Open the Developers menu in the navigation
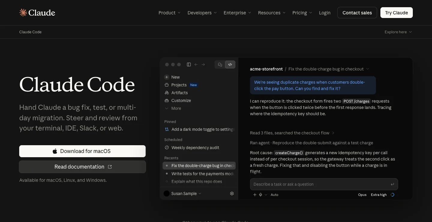This screenshot has height=222, width=432. coord(202,13)
